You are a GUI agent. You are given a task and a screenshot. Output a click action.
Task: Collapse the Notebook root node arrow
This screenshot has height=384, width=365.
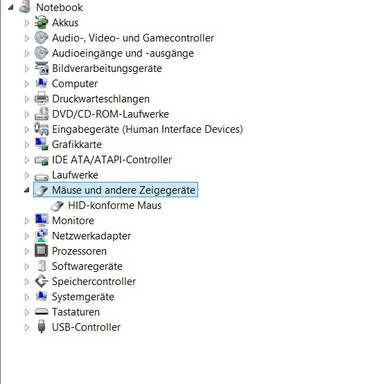point(10,8)
